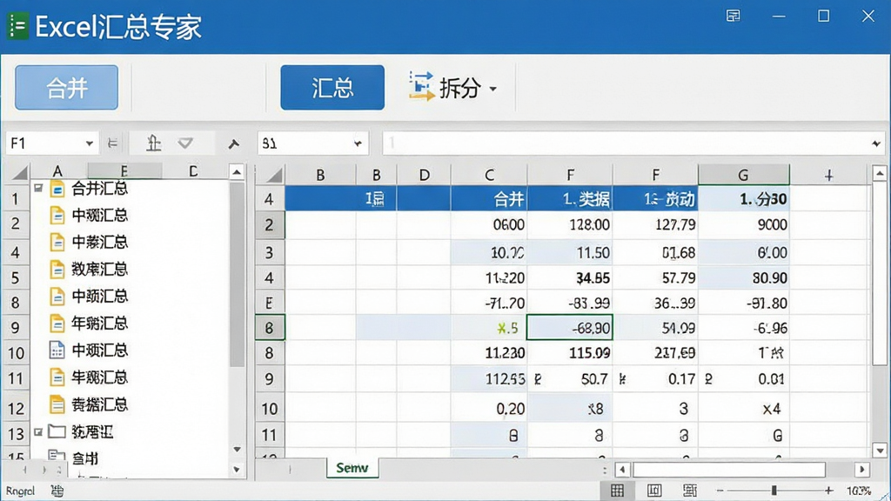Switch to page layout view in status bar
The image size is (891, 501).
(x=654, y=490)
